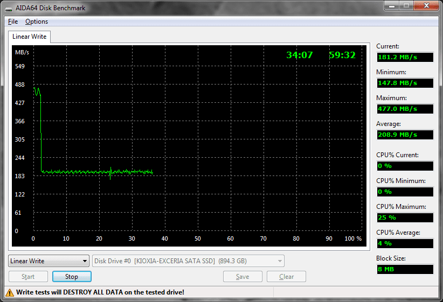Maximize the AIDA64 Disk Benchmark window

pyautogui.click(x=406, y=5)
